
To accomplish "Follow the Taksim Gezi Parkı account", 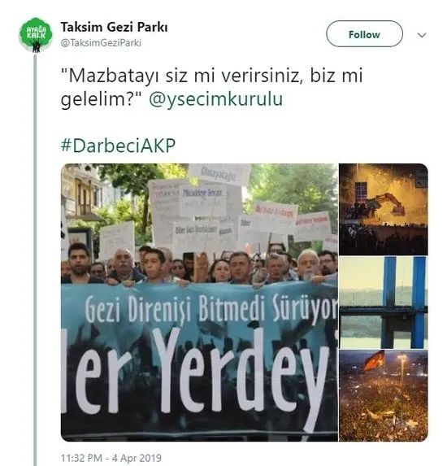I will coord(364,34).
